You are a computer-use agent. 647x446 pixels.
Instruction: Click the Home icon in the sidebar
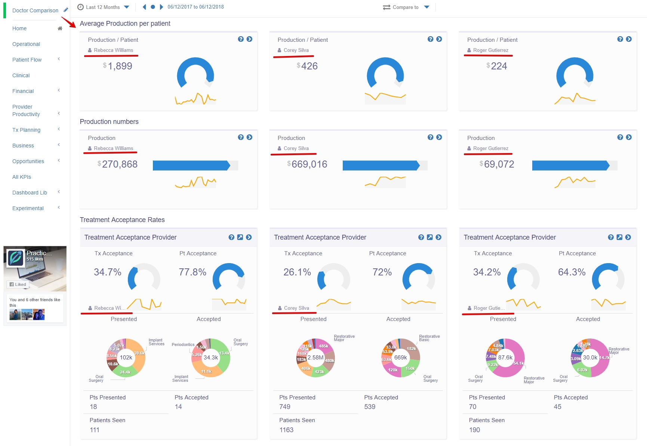pos(60,28)
